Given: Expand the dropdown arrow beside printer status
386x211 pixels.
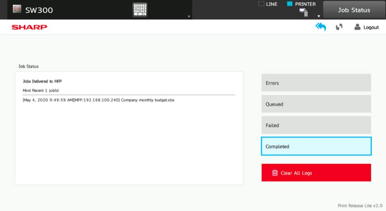Looking at the screenshot, I should pos(318,16).
